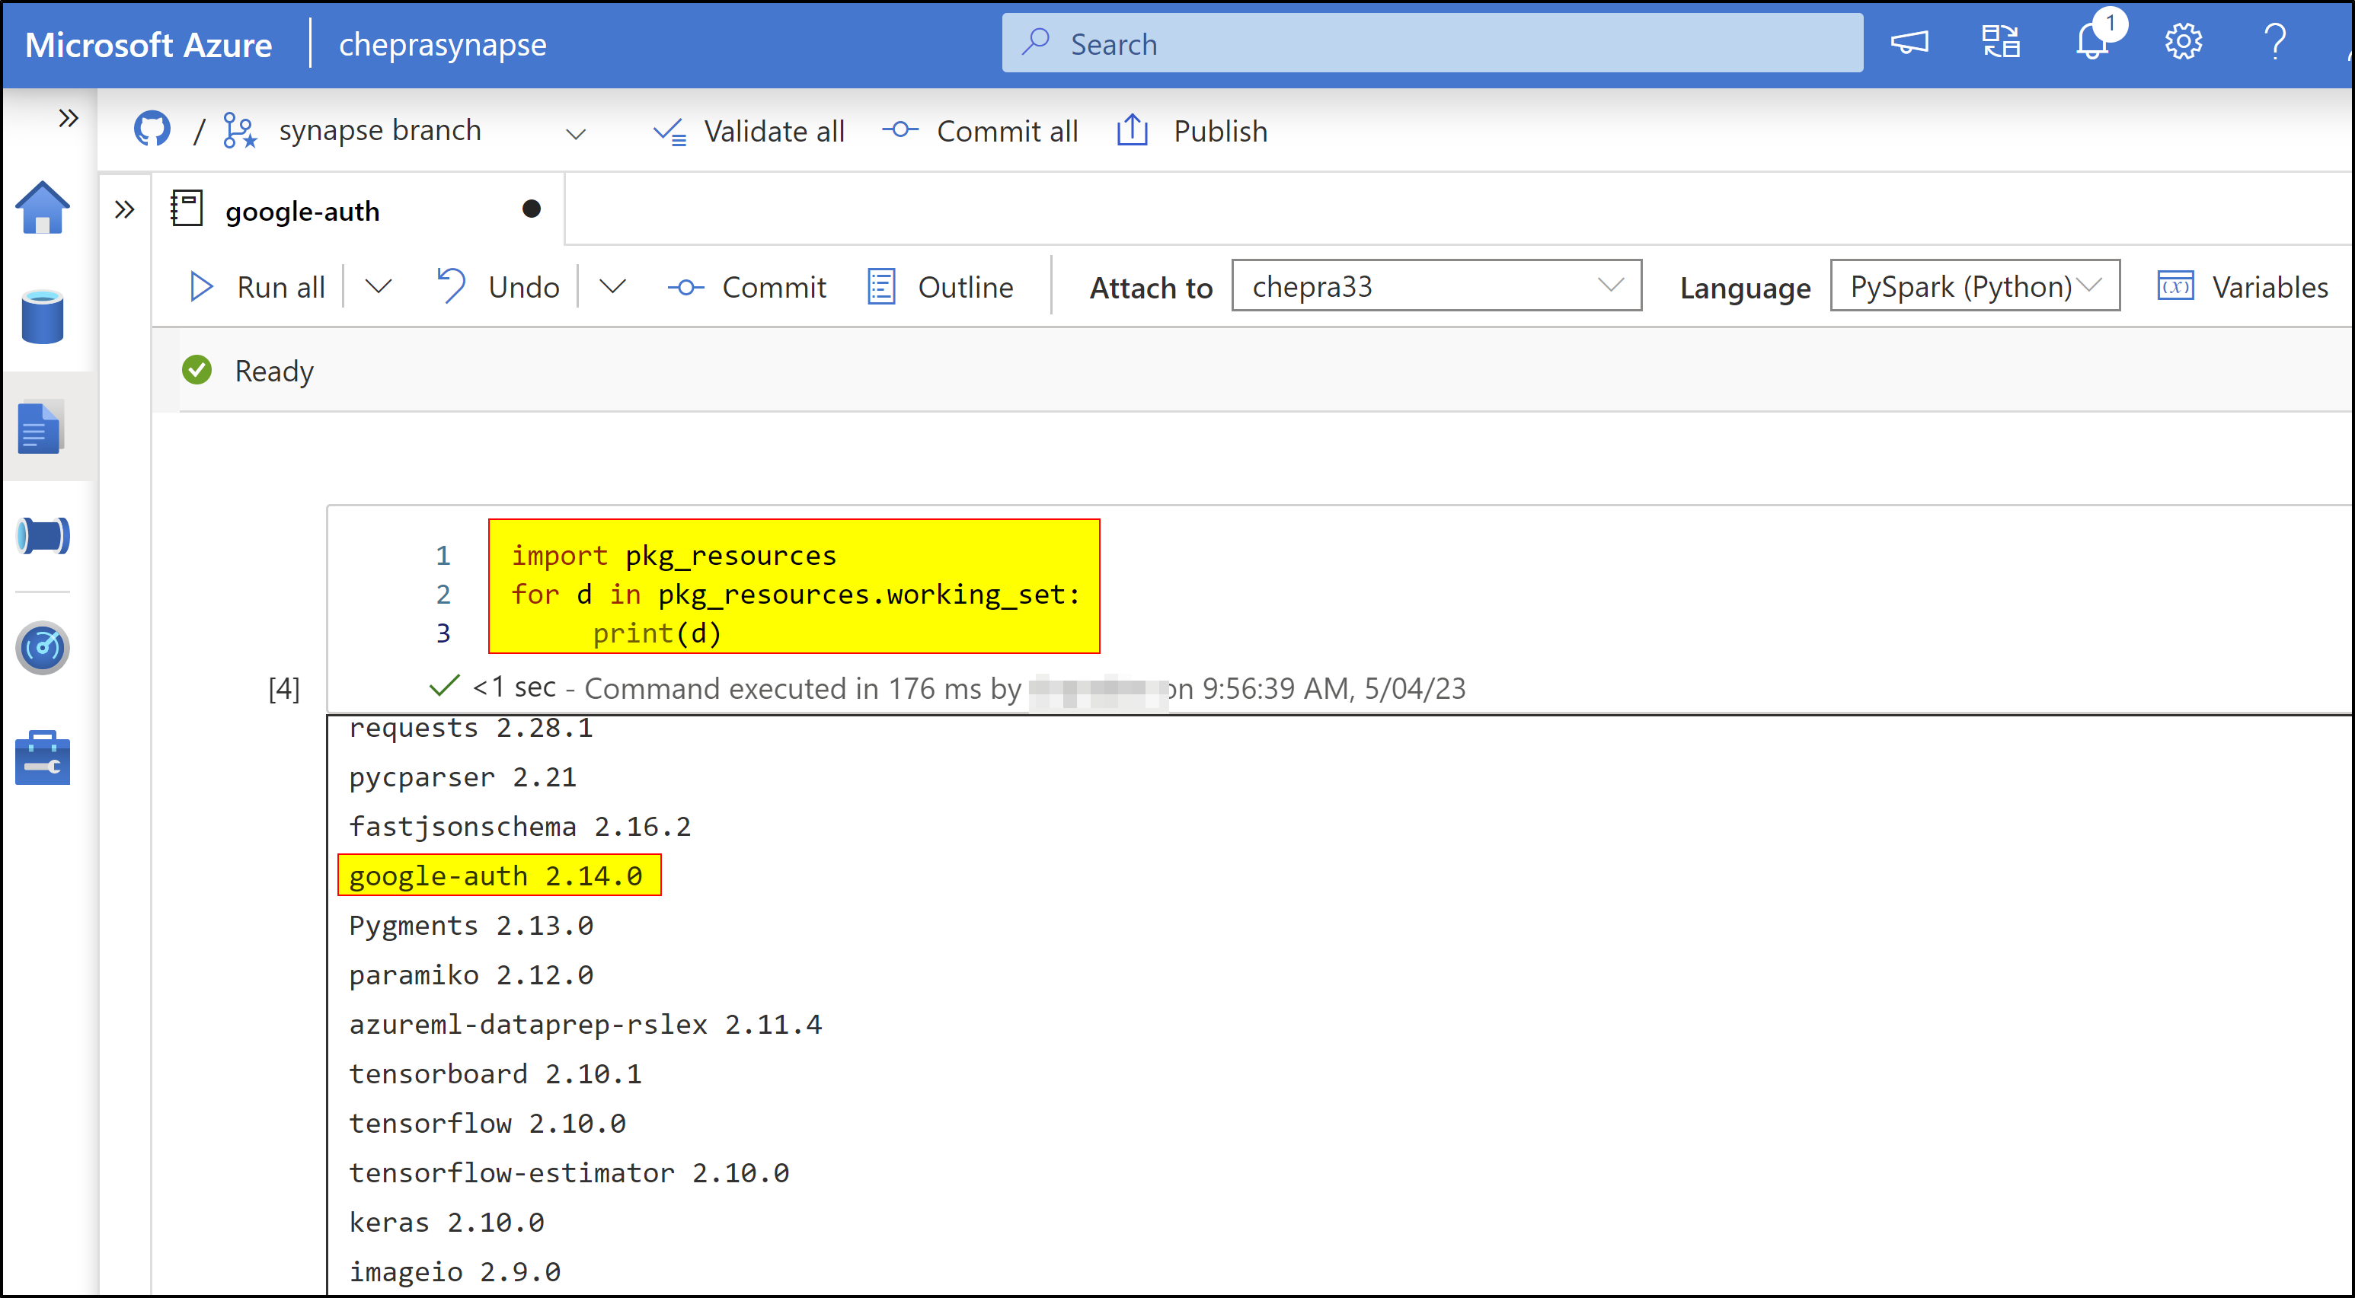Click Run all in the notebook toolbar
The height and width of the screenshot is (1298, 2355).
(257, 287)
